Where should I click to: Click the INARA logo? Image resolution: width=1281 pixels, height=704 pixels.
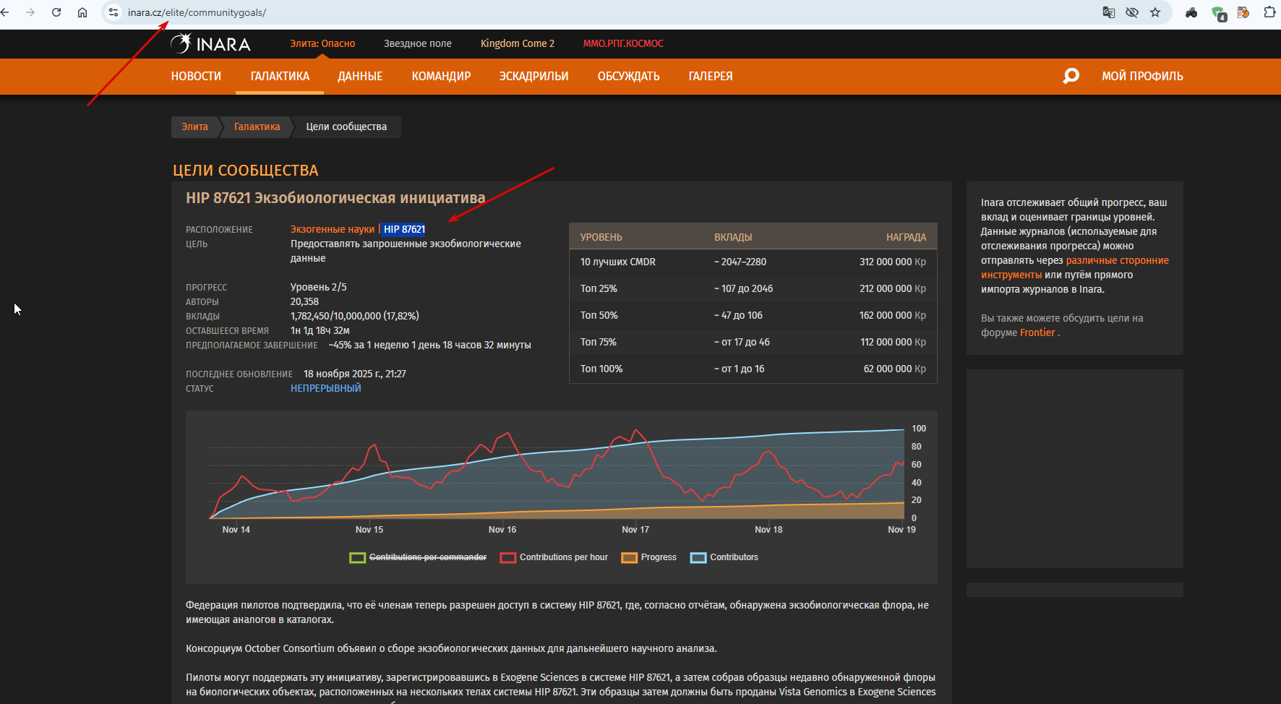tap(211, 44)
